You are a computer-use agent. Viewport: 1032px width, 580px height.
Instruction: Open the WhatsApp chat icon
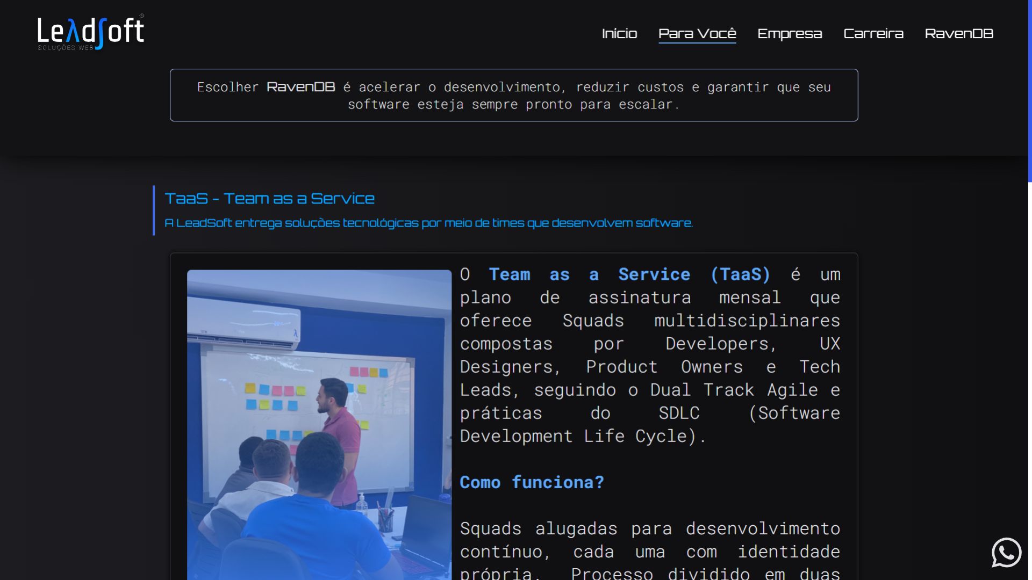[x=1006, y=552]
